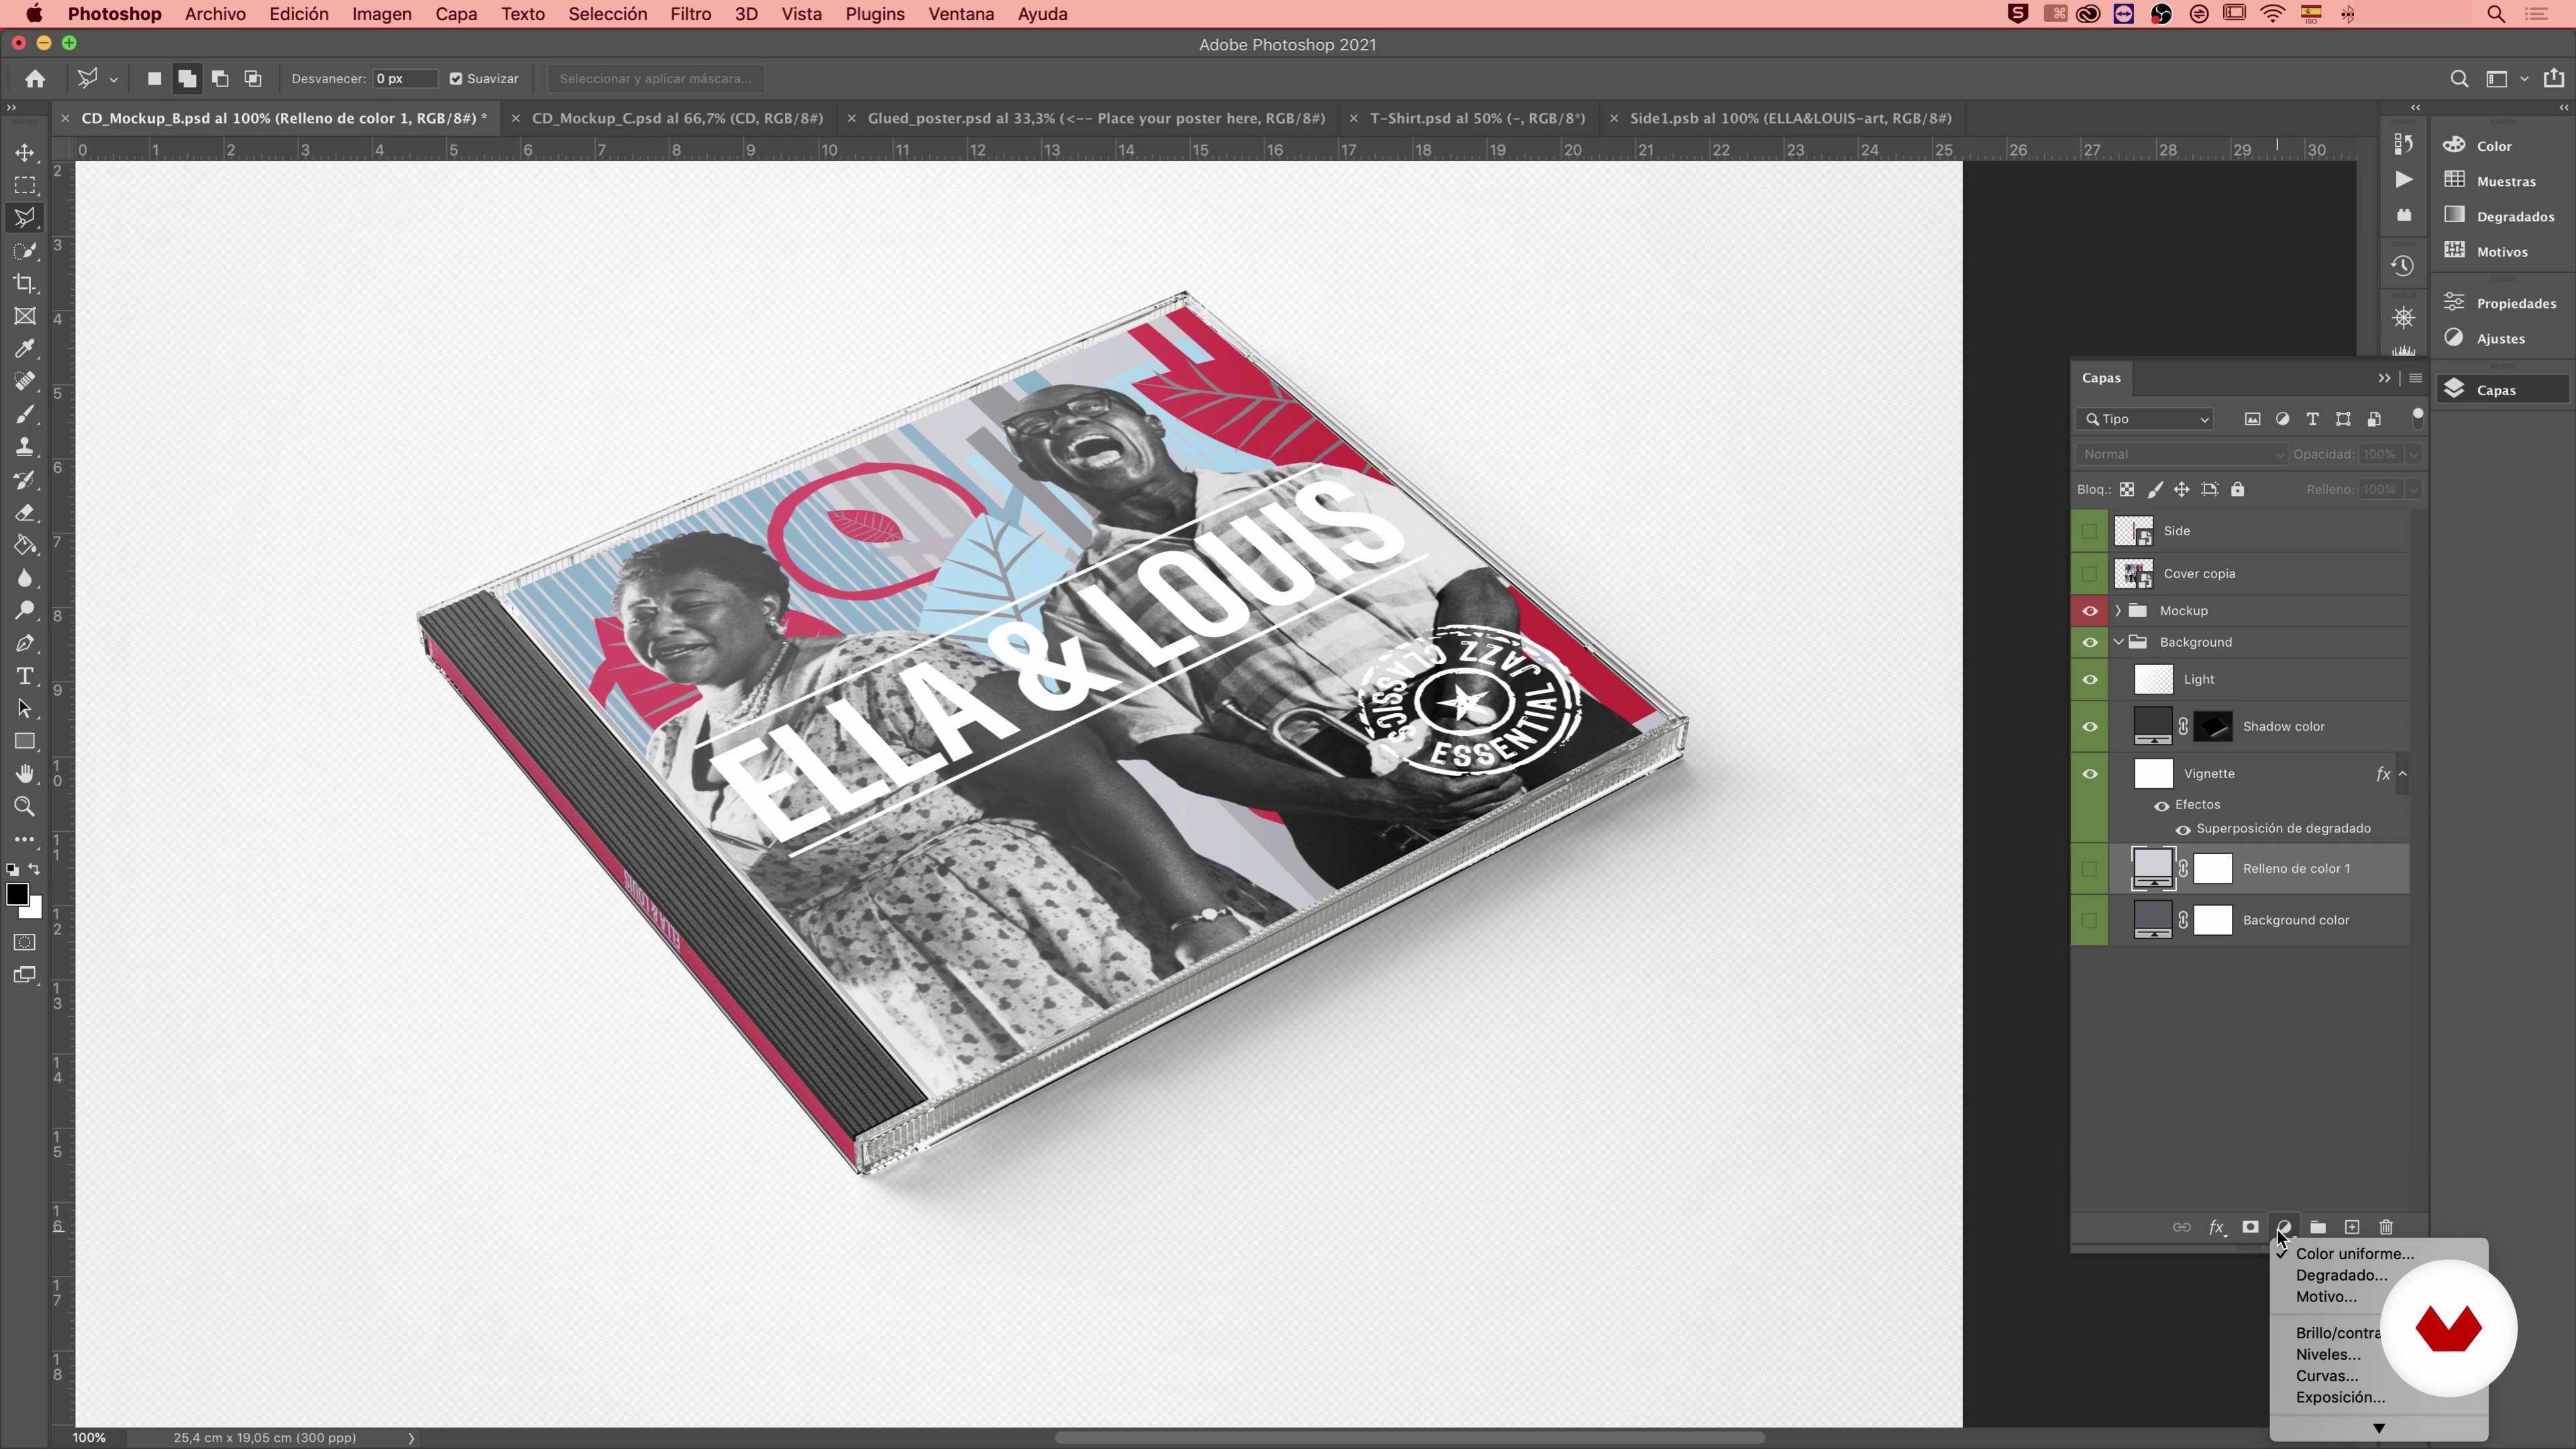Collapse the Vignette layer effects list
Image resolution: width=2576 pixels, height=1449 pixels.
pyautogui.click(x=2402, y=774)
